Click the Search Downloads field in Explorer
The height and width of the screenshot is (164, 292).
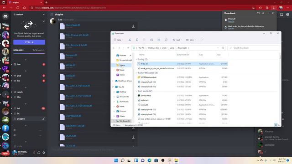click(254, 48)
